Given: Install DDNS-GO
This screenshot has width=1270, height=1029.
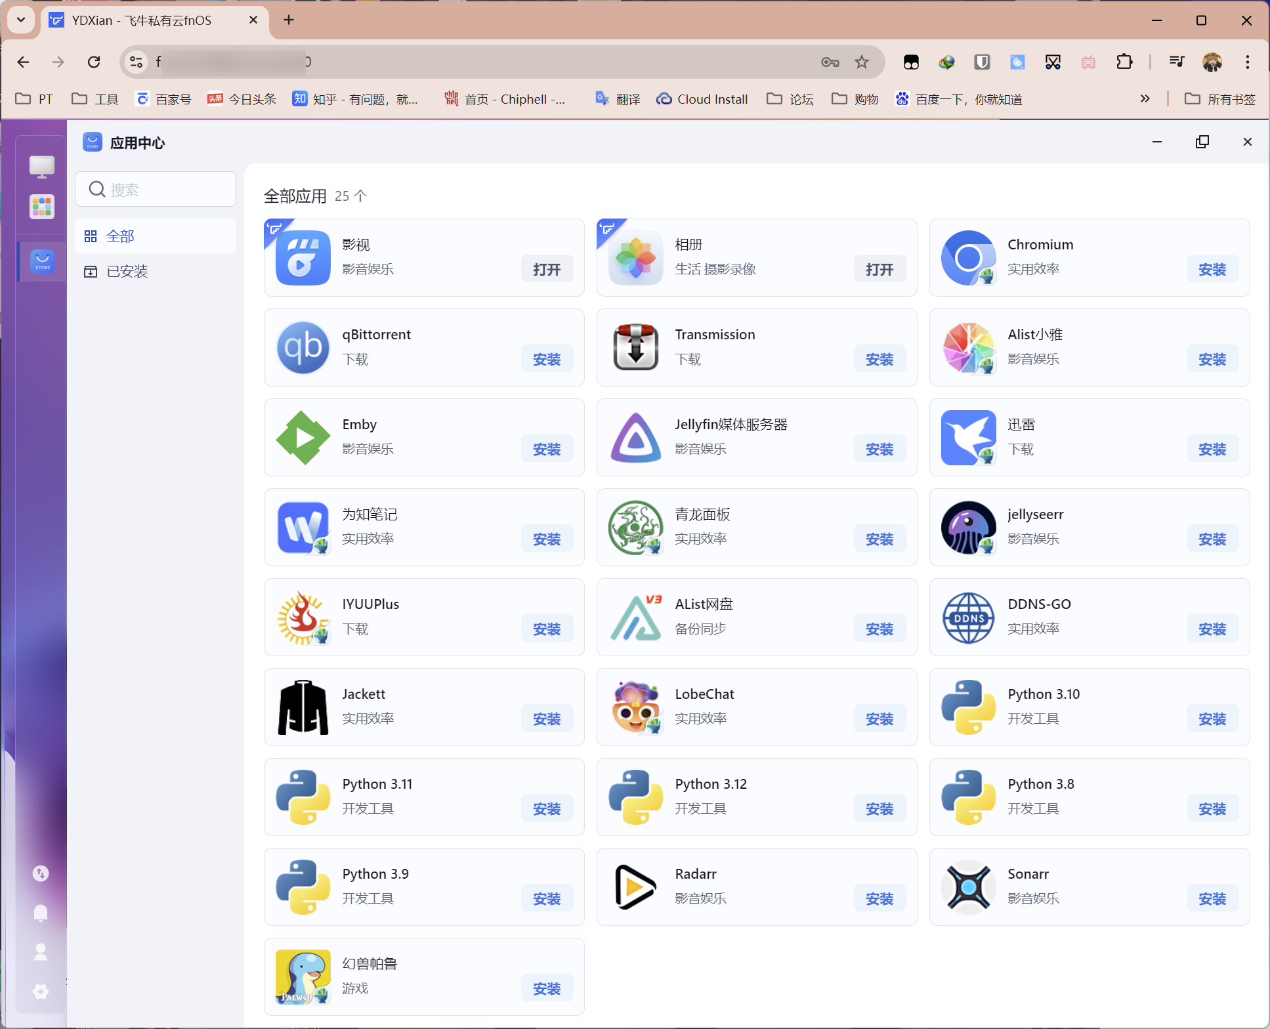Looking at the screenshot, I should (x=1213, y=629).
